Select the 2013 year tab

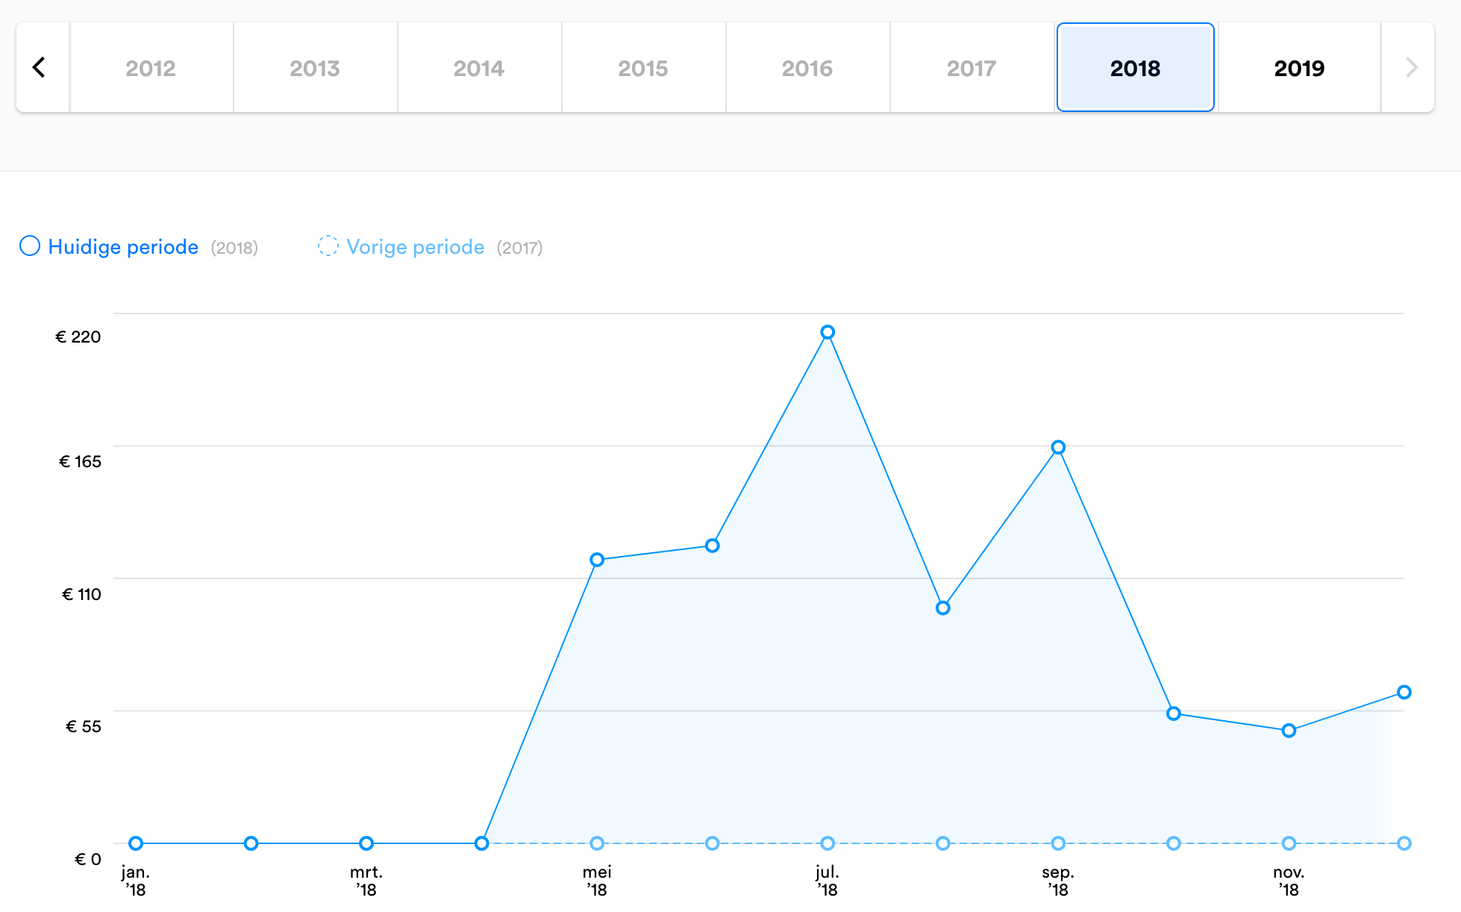pos(315,68)
